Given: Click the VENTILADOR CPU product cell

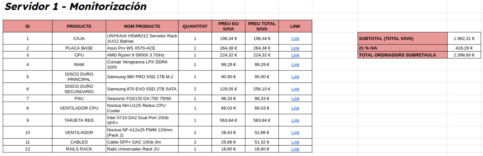Looking at the screenshot, I should [x=79, y=108].
